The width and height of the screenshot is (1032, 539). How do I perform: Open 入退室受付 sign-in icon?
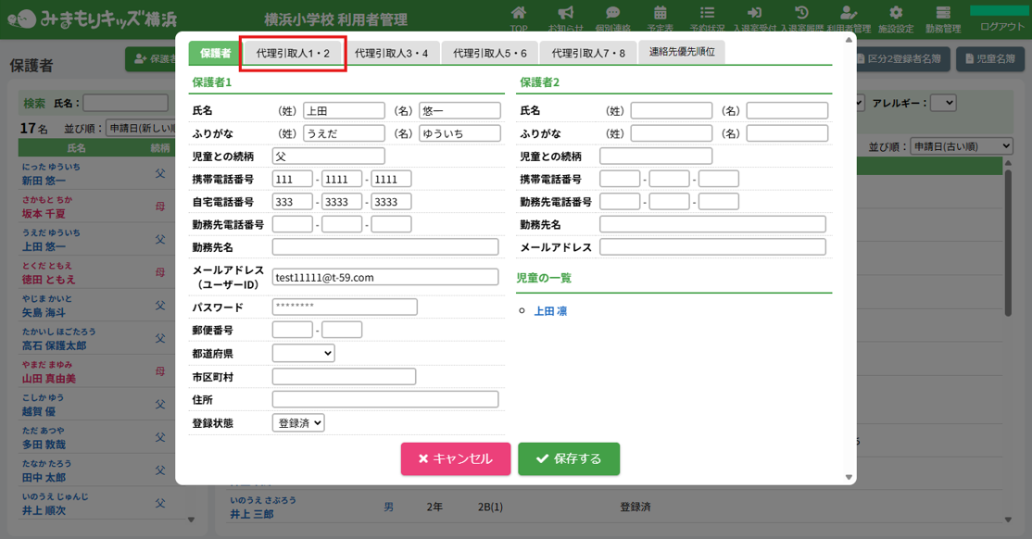754,13
